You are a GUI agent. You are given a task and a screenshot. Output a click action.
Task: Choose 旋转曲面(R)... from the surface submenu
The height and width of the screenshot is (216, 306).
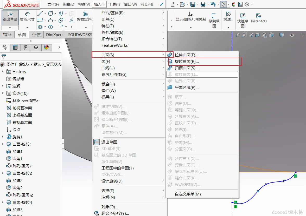[202, 62]
